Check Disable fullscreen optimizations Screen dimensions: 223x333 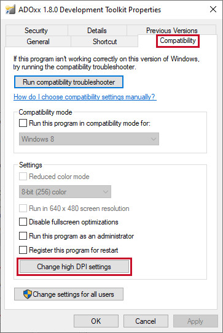(23, 222)
